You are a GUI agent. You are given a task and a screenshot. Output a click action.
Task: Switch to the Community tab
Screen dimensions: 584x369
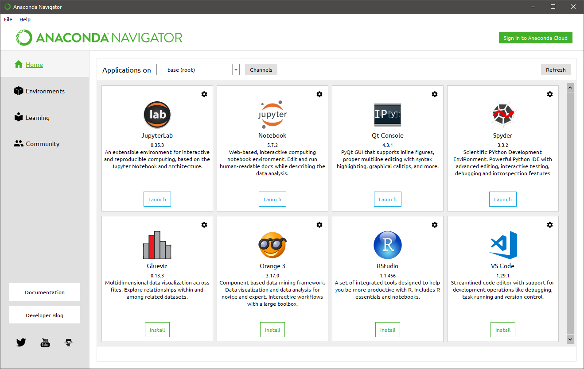(45, 144)
